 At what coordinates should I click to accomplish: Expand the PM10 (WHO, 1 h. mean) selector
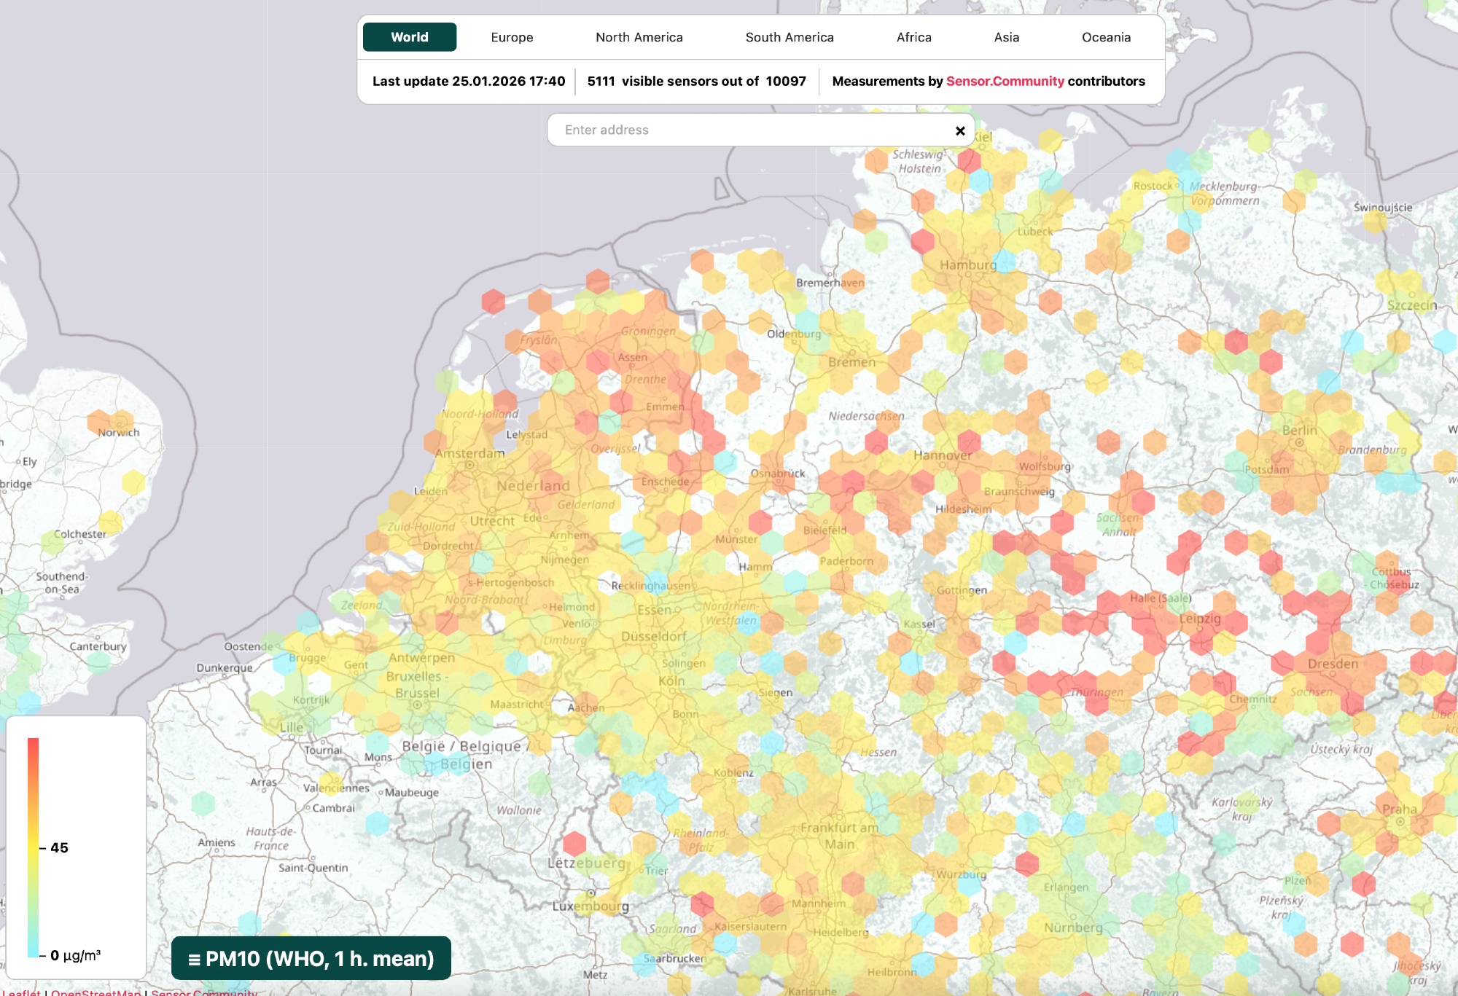click(311, 958)
